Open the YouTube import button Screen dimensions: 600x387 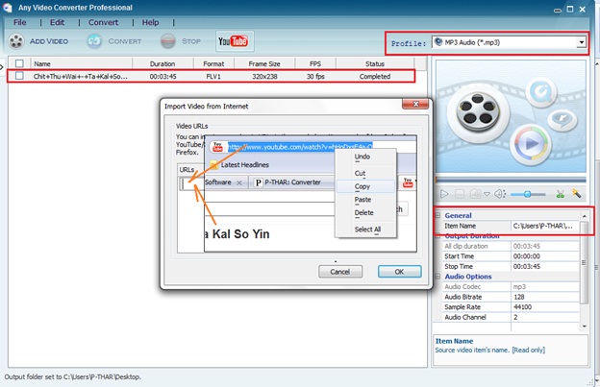pyautogui.click(x=235, y=41)
